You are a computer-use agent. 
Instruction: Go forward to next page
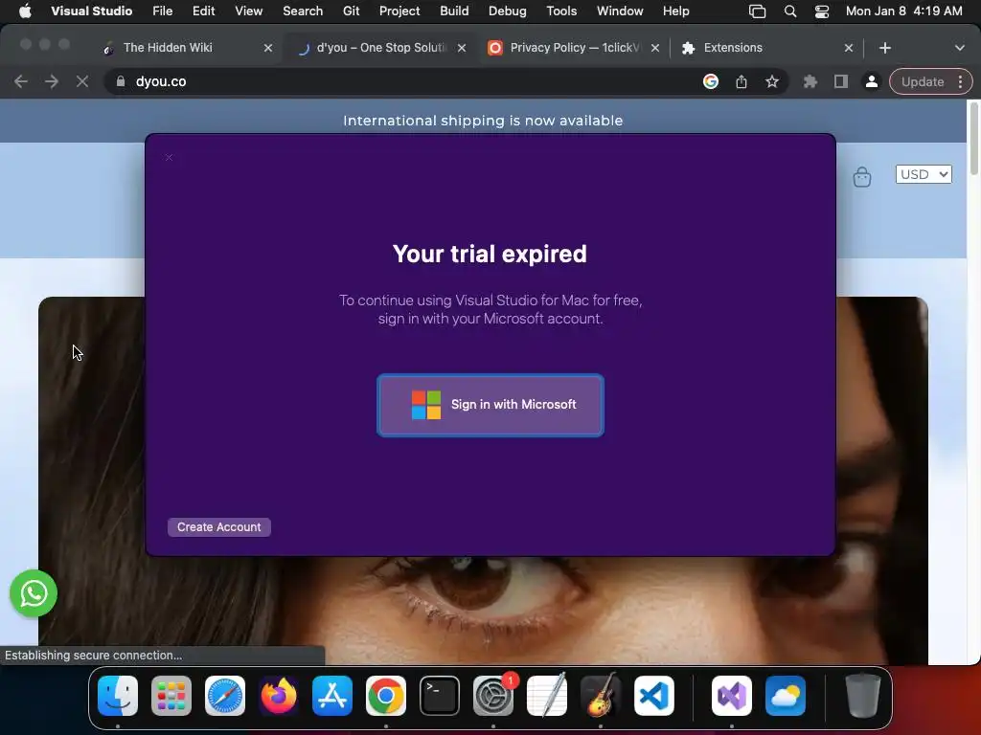[x=52, y=82]
